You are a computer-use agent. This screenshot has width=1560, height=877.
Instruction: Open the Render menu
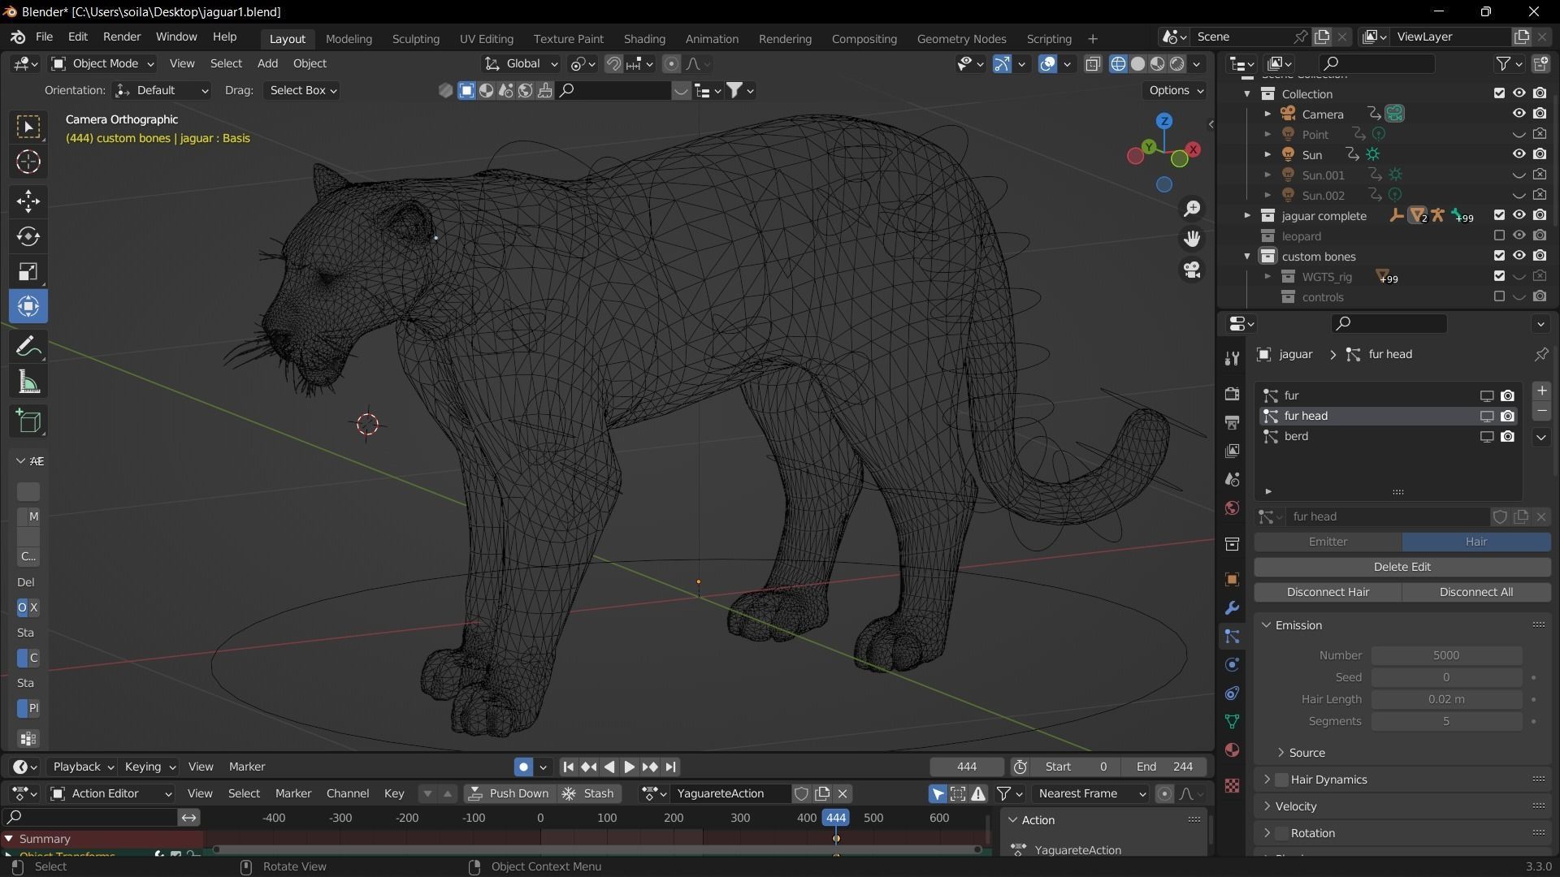coord(122,37)
